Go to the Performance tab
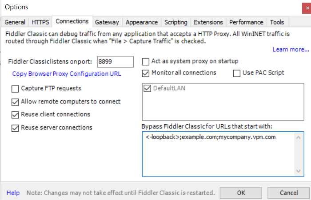 click(246, 22)
